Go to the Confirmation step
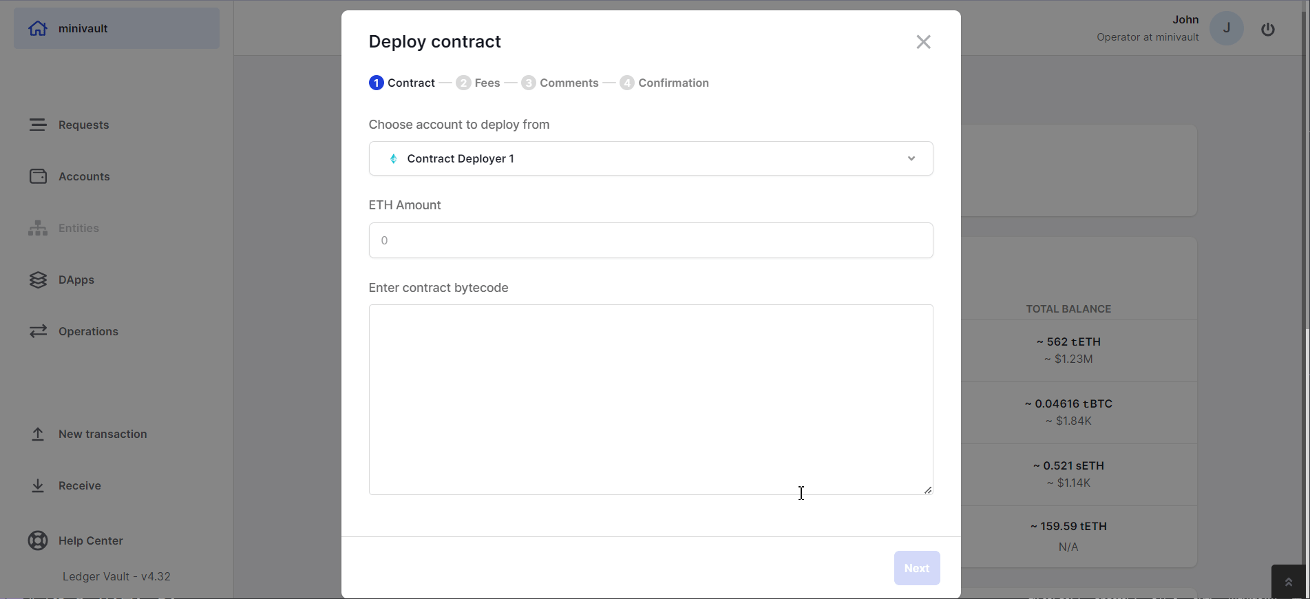 point(664,83)
